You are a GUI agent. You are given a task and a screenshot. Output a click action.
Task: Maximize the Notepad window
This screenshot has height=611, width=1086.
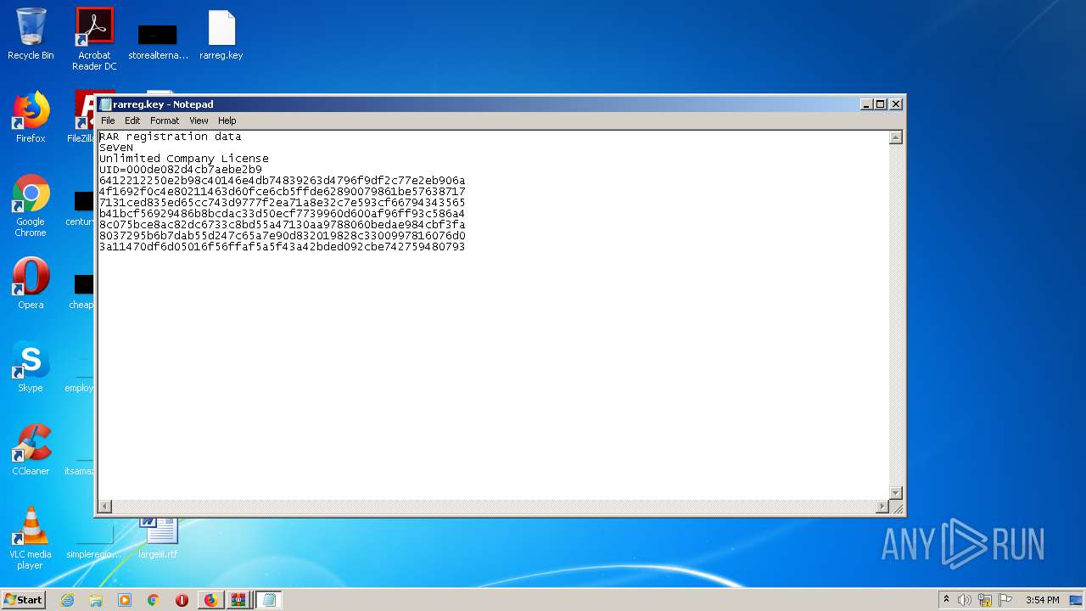tap(881, 104)
